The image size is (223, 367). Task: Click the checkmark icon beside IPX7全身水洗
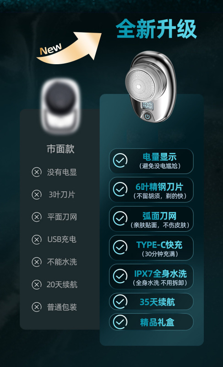click(x=120, y=276)
